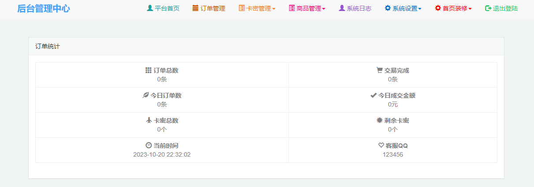This screenshot has width=534, height=187.
Task: Click the calendar icon beside 订单管理
Action: [x=195, y=8]
